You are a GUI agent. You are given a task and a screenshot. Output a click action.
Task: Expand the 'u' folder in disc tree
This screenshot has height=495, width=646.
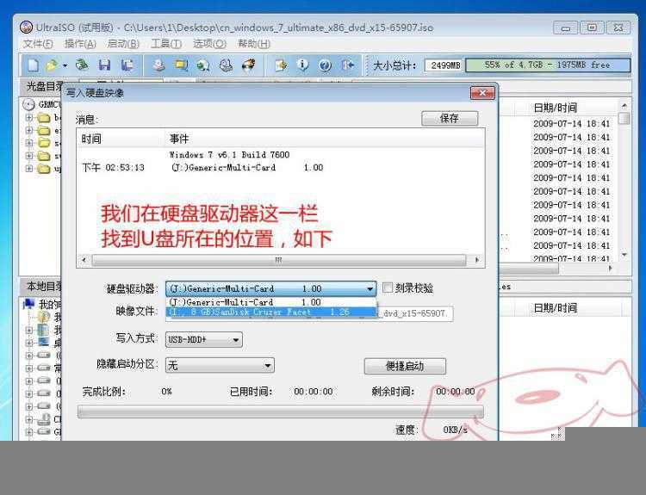[x=28, y=168]
